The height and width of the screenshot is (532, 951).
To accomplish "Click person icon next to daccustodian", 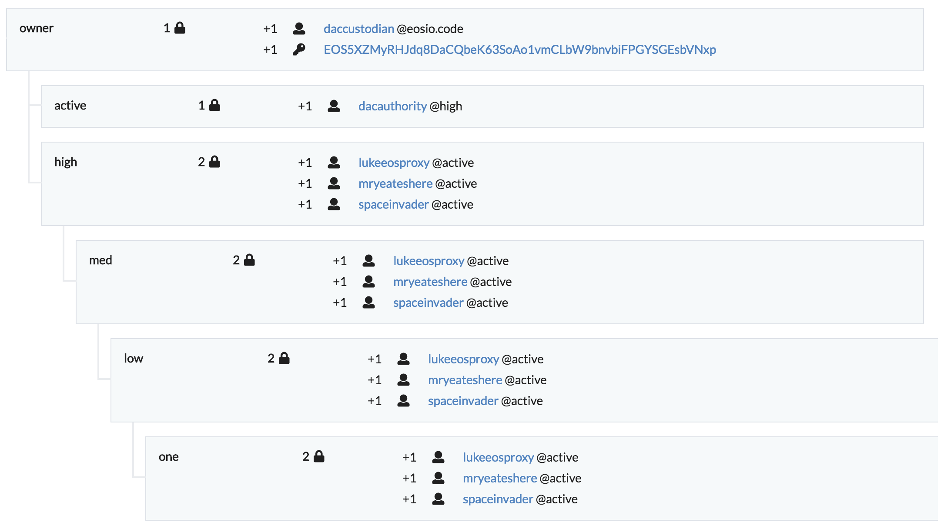I will click(299, 29).
